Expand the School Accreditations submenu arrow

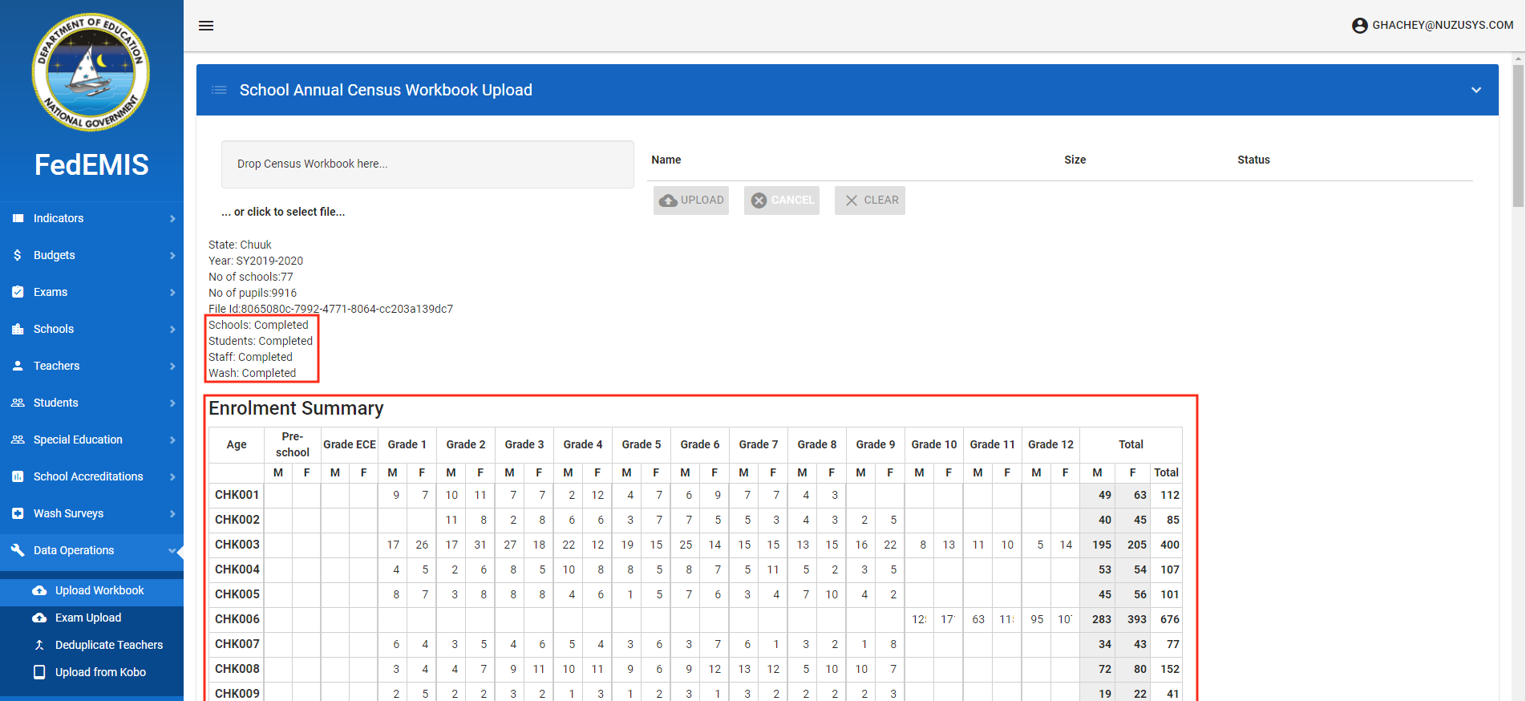point(172,476)
